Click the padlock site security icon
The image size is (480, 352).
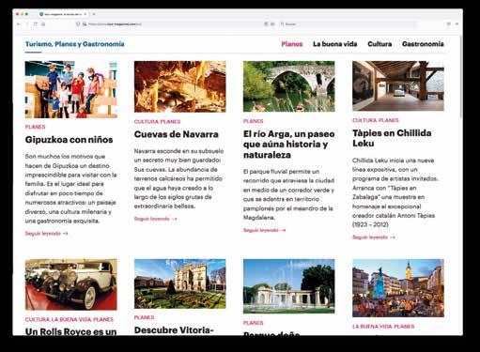click(x=85, y=24)
